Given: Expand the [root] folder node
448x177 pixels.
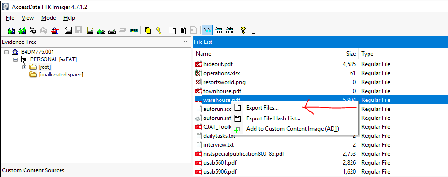Looking at the screenshot, I should tap(24, 67).
